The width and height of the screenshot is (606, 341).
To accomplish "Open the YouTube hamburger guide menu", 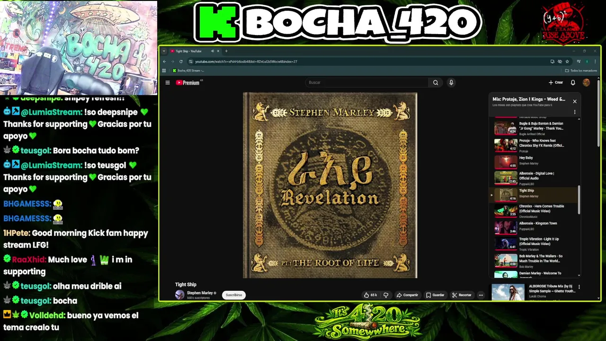I will (x=168, y=82).
